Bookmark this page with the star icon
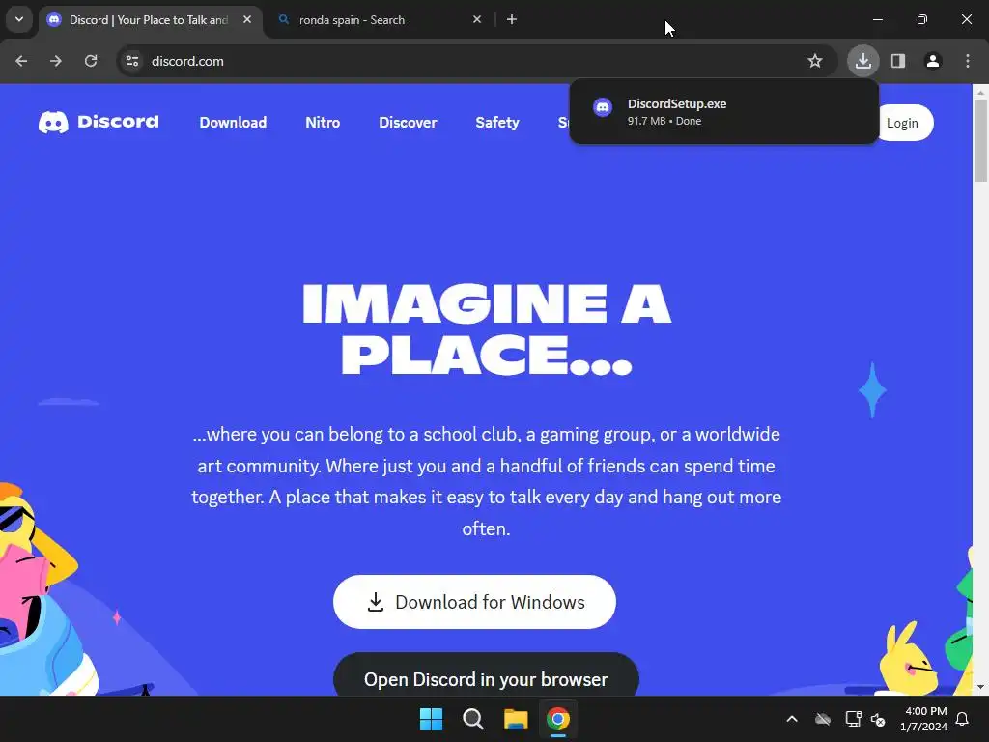Viewport: 989px width, 742px height. [815, 61]
